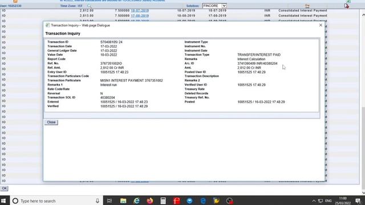Select Reversal value N
The height and width of the screenshot is (205, 365).
click(102, 93)
